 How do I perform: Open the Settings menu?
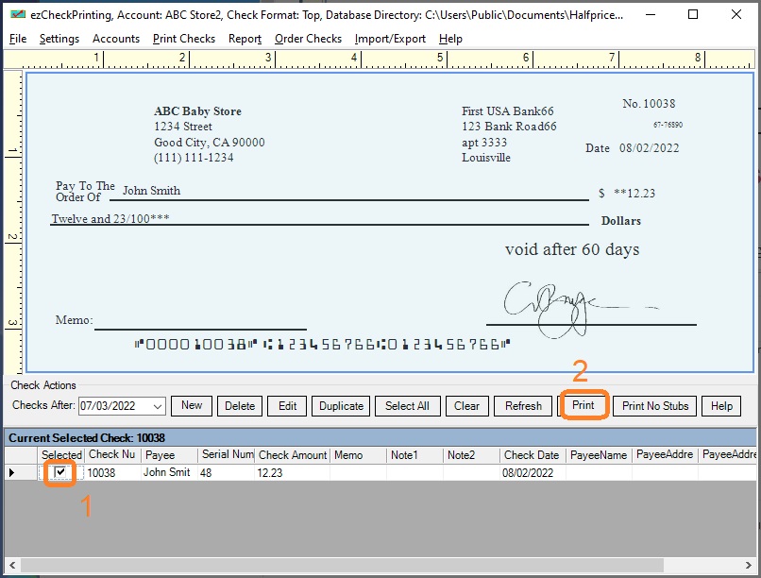[x=59, y=39]
